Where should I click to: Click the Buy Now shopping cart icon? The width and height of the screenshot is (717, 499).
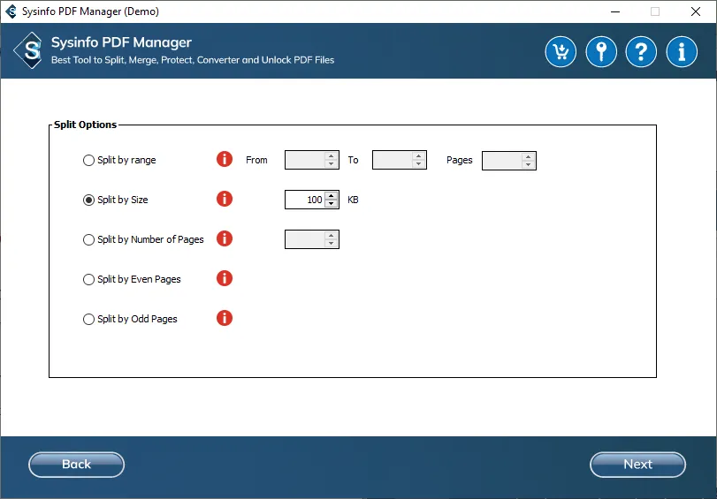click(x=561, y=51)
